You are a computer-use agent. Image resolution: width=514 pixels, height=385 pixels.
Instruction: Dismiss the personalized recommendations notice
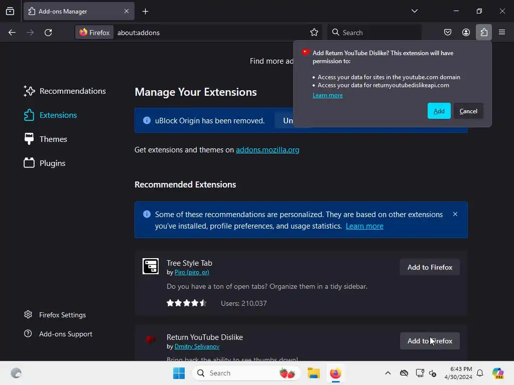pos(455,214)
